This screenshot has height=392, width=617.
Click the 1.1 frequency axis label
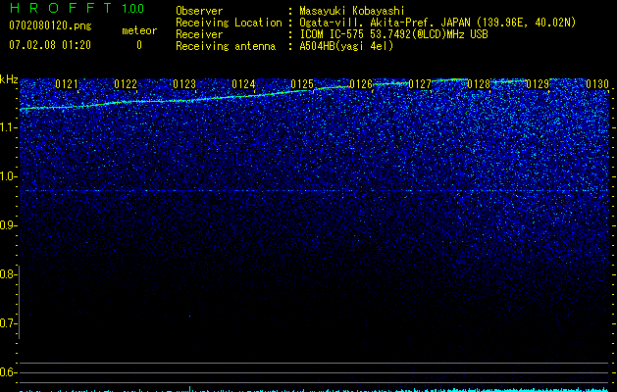(7, 127)
